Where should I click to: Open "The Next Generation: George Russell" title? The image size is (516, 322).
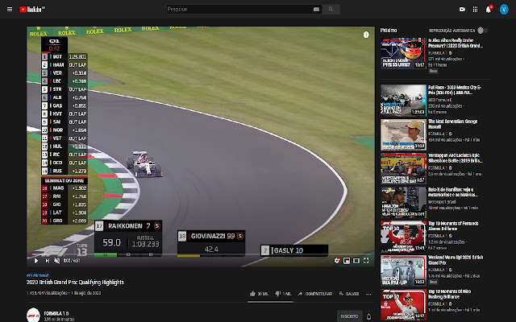tap(453, 124)
